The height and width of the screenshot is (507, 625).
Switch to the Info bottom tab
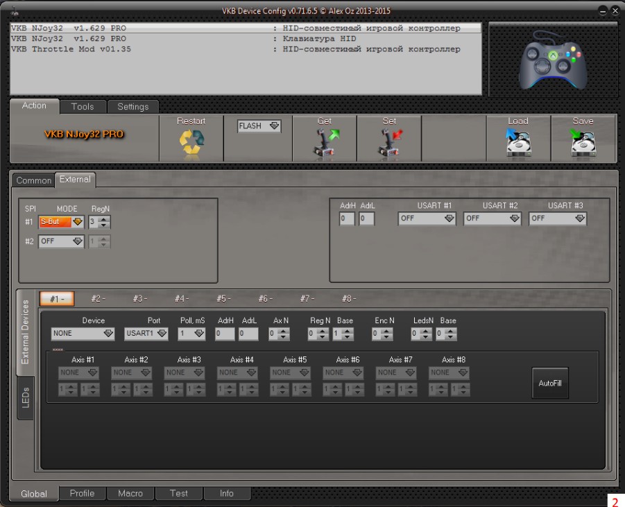point(227,493)
